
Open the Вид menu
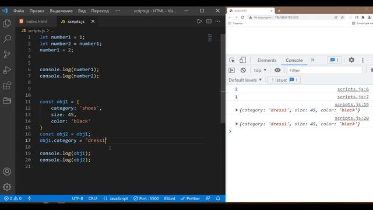[82, 11]
